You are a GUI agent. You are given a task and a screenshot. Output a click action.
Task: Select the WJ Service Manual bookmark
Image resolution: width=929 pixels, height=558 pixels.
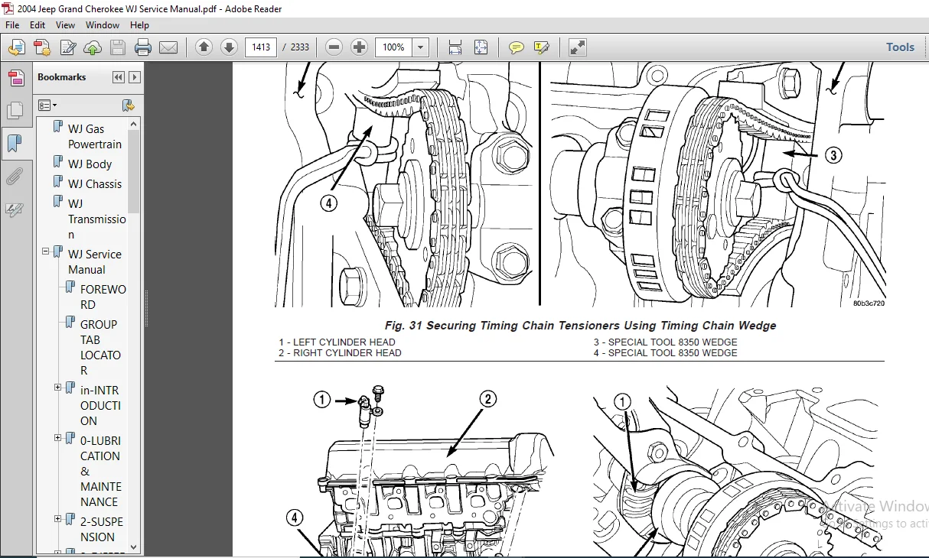(x=94, y=261)
